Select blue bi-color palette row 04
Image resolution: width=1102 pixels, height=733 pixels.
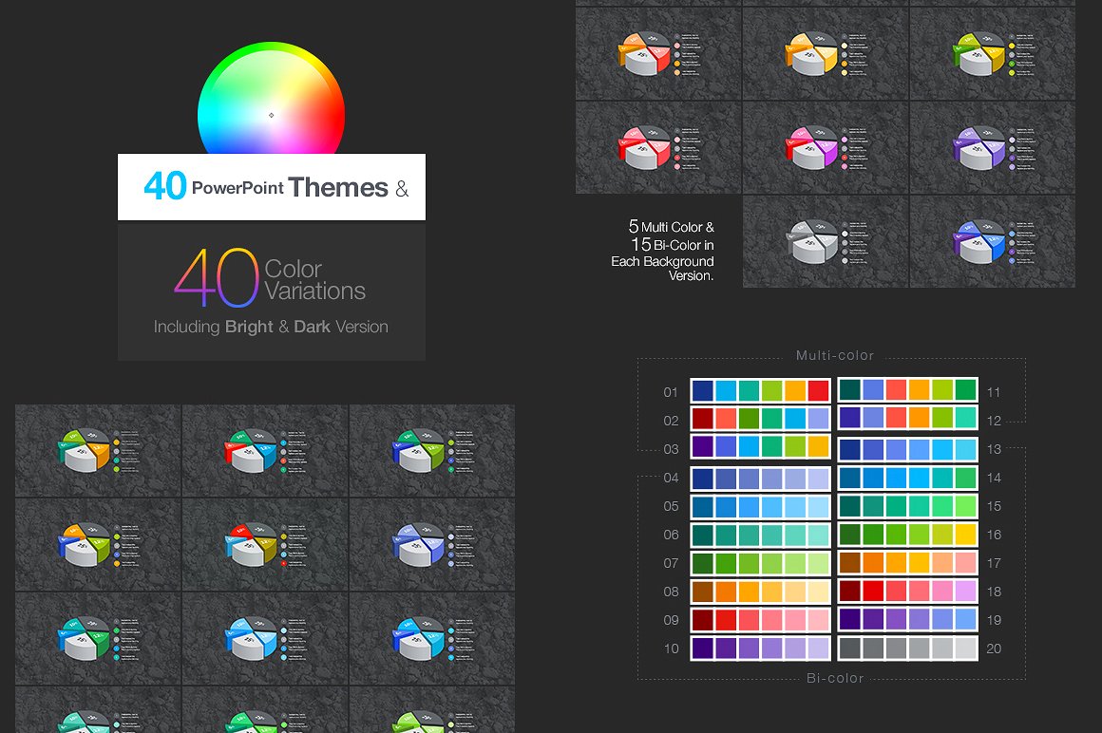point(760,479)
